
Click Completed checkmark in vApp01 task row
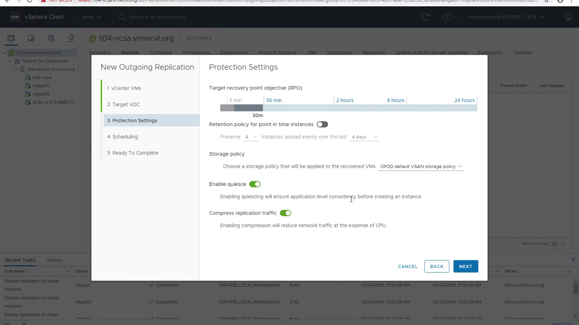point(152,285)
